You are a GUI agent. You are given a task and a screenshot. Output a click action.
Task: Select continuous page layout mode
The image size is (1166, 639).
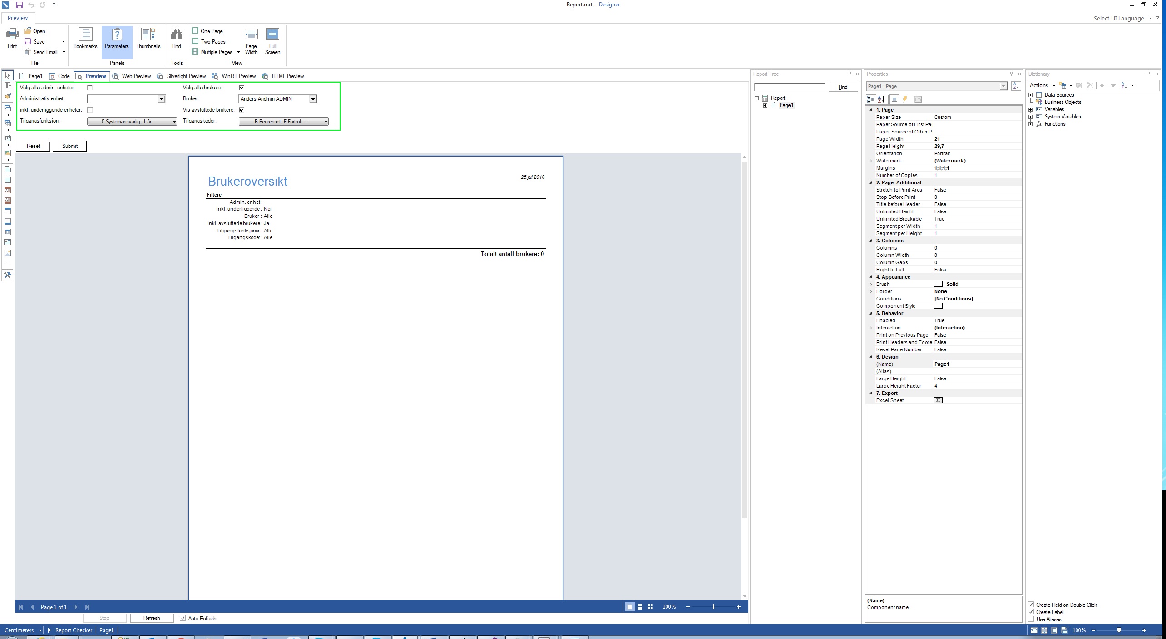(x=640, y=607)
